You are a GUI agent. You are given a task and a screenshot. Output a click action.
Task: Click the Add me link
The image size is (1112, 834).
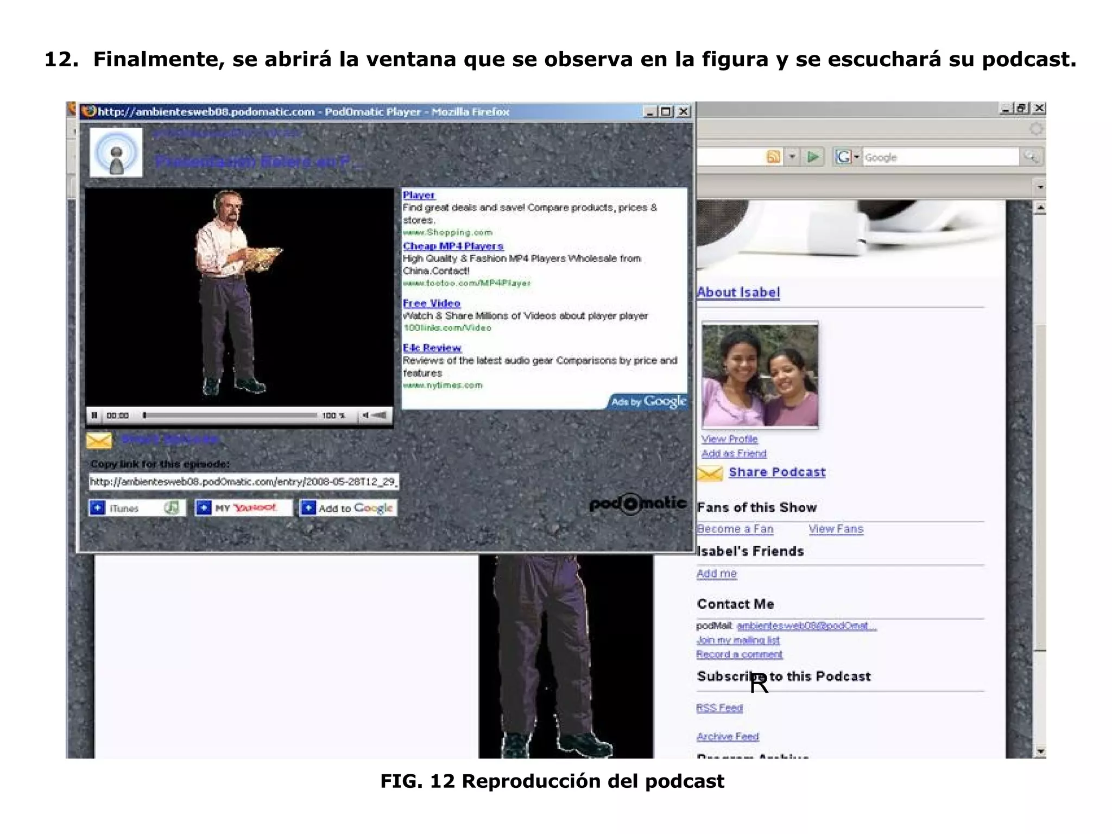[x=717, y=573]
